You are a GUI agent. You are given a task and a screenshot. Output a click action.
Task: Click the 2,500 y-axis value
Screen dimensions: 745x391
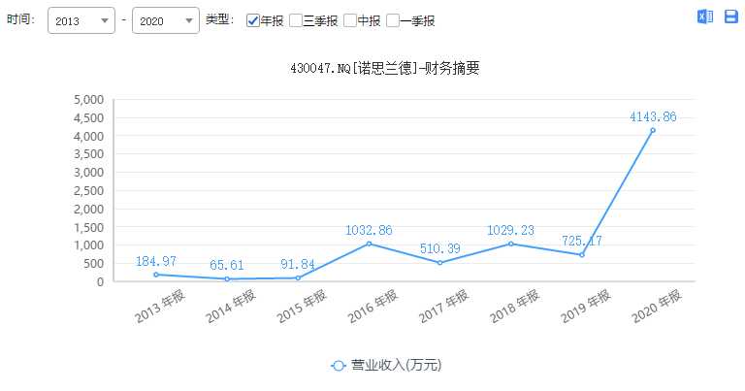coord(89,191)
